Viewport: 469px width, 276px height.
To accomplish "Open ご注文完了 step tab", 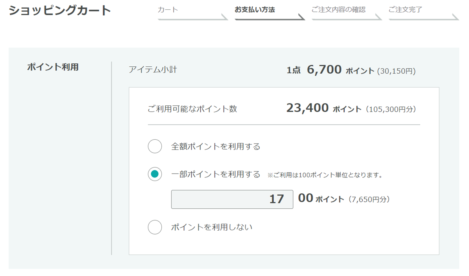I will tap(423, 12).
